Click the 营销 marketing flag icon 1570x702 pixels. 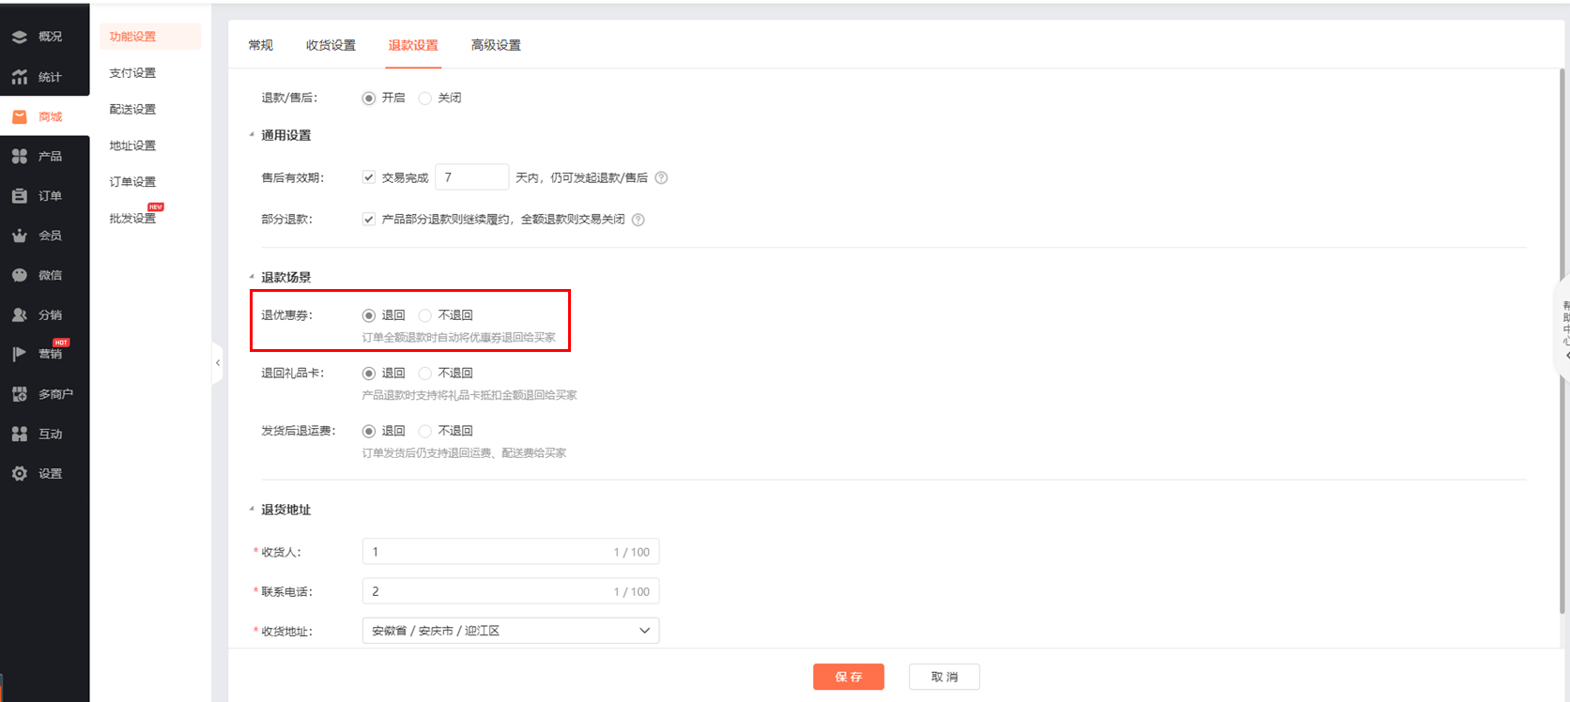point(19,354)
